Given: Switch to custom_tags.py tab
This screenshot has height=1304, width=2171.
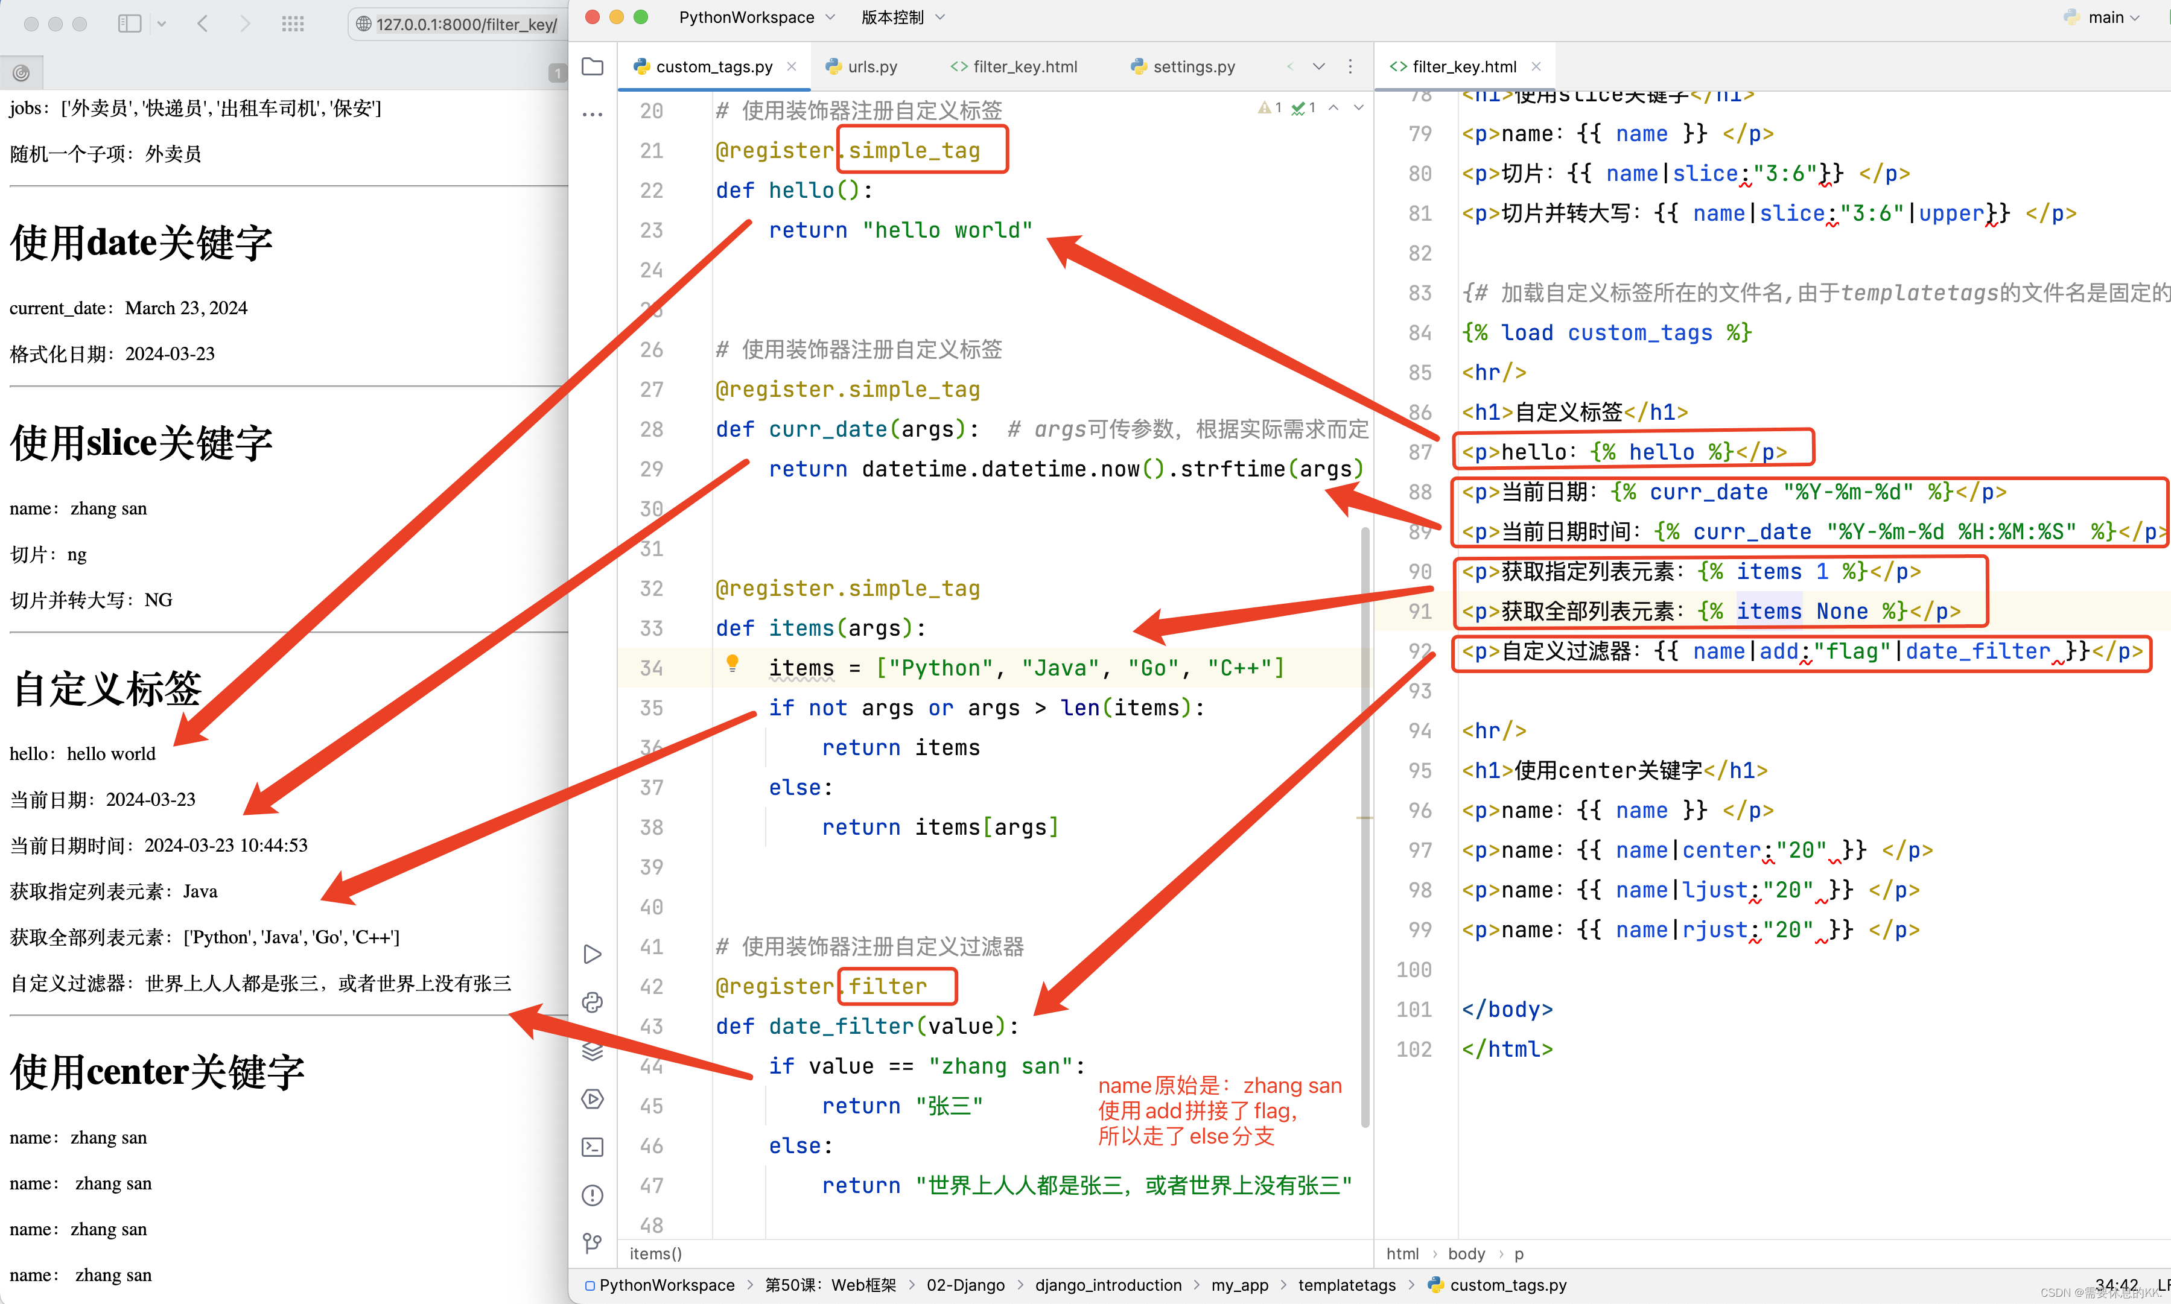Looking at the screenshot, I should (x=714, y=67).
